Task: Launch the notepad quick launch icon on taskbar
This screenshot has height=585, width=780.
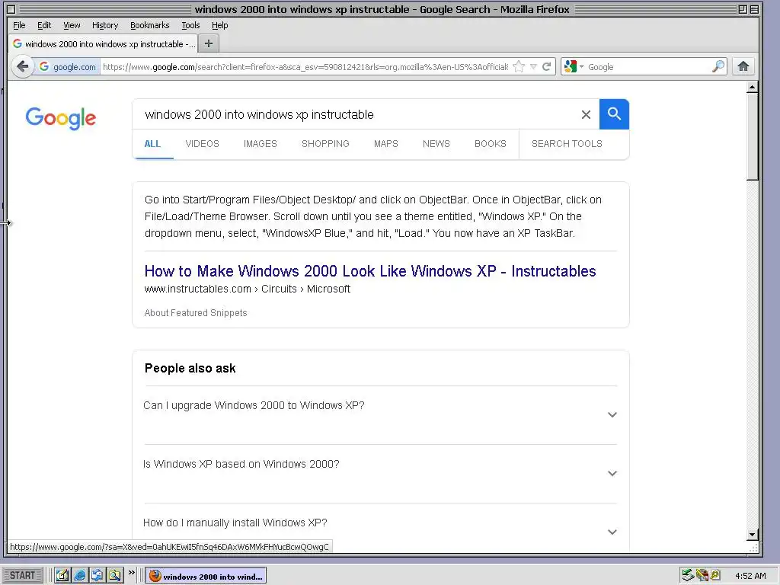Action: point(62,575)
